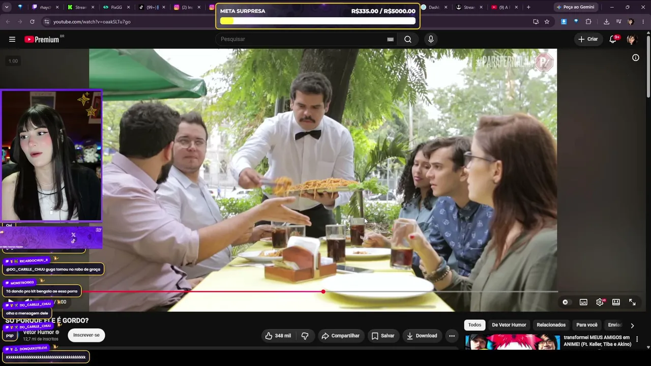Switch to the Dash browser tab
The height and width of the screenshot is (366, 651).
point(433,7)
